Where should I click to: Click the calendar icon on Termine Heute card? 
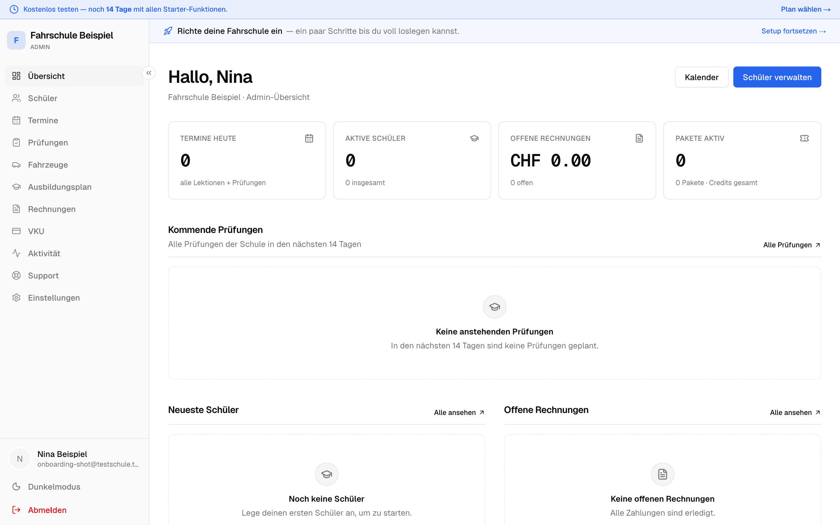point(309,138)
